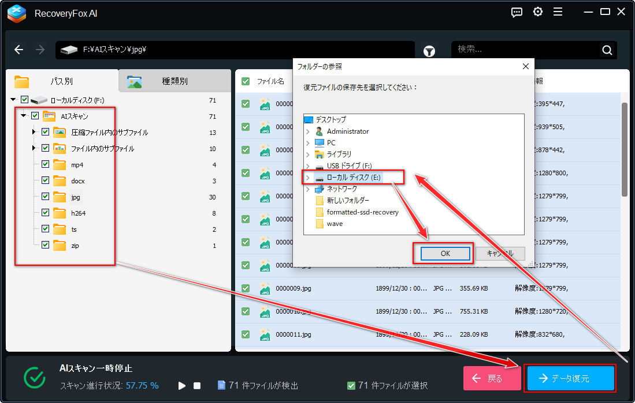Open the hamburger menu icon

(558, 12)
